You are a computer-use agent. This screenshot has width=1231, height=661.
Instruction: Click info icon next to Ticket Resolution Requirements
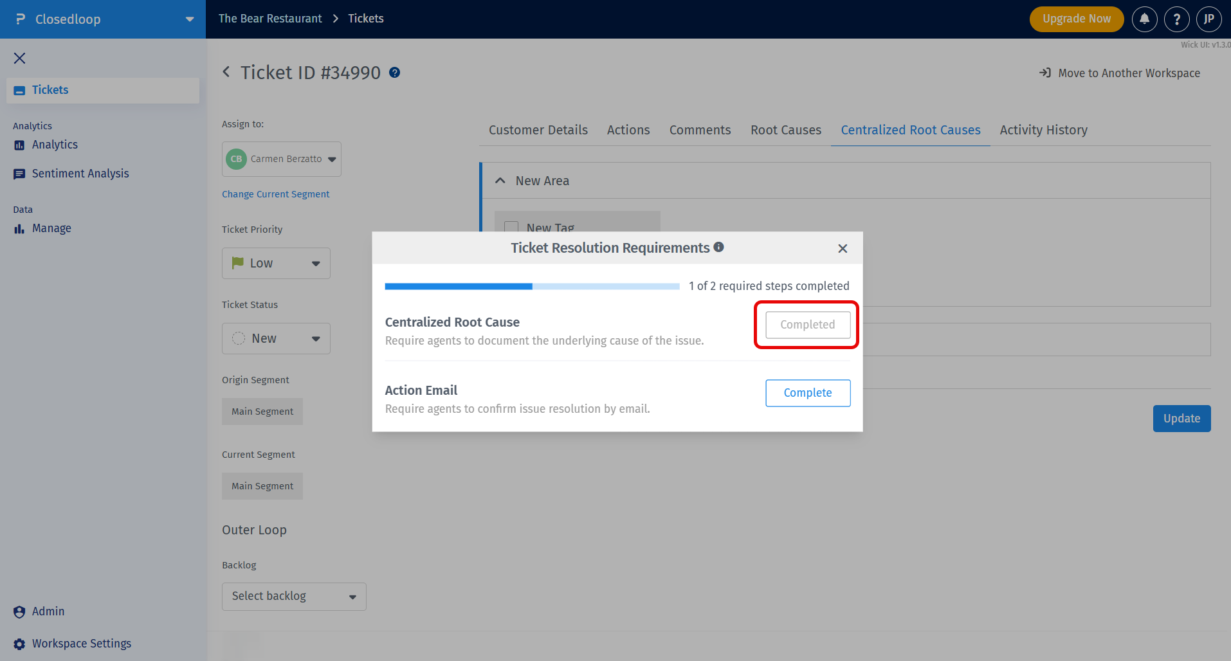click(x=719, y=247)
